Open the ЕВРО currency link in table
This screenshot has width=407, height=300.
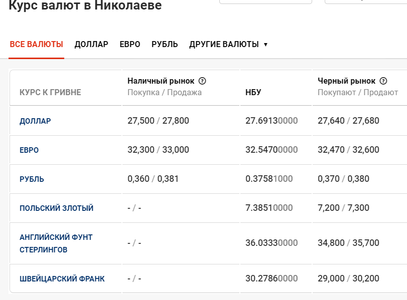pos(29,150)
